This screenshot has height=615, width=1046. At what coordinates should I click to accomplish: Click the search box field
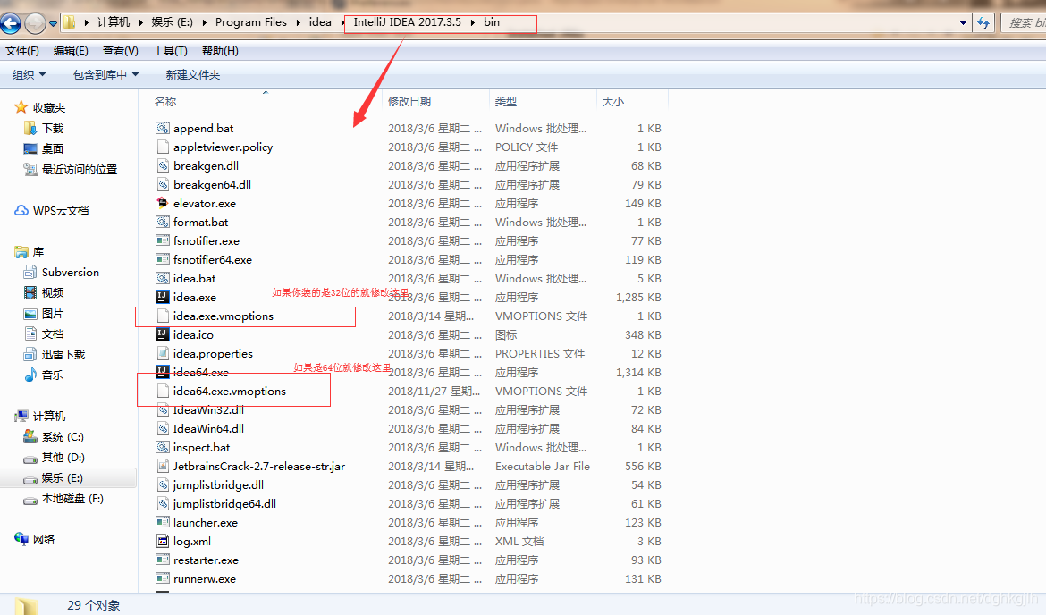pos(1024,22)
